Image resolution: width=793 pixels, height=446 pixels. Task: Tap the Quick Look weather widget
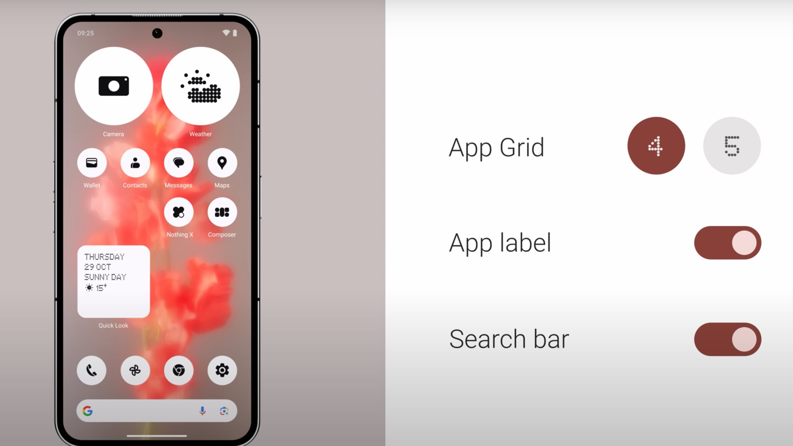coord(113,282)
